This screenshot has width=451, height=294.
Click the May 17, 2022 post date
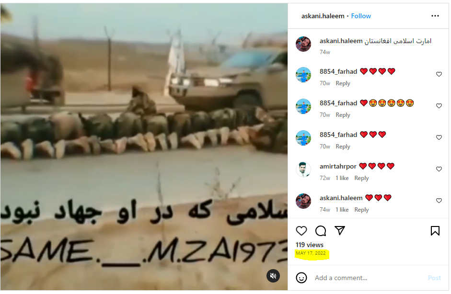[x=311, y=253]
